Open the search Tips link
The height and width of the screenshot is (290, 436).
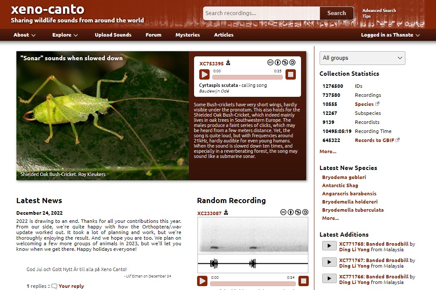pos(367,16)
